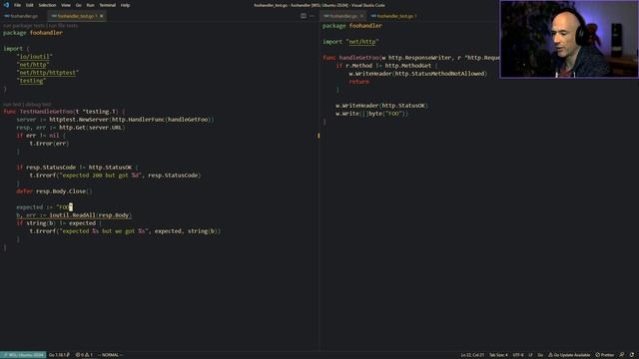Click Go Update Available warning

(569, 355)
